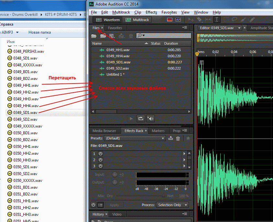
Task: Toggle loop playback in Files panel
Action: coord(141,118)
